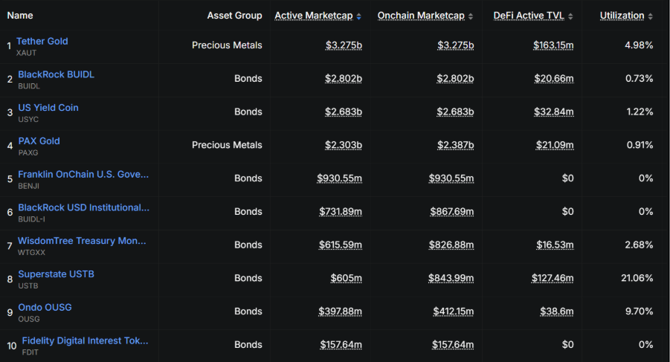Click Superstate USTB's $127.46m DeFi TVL

[553, 278]
